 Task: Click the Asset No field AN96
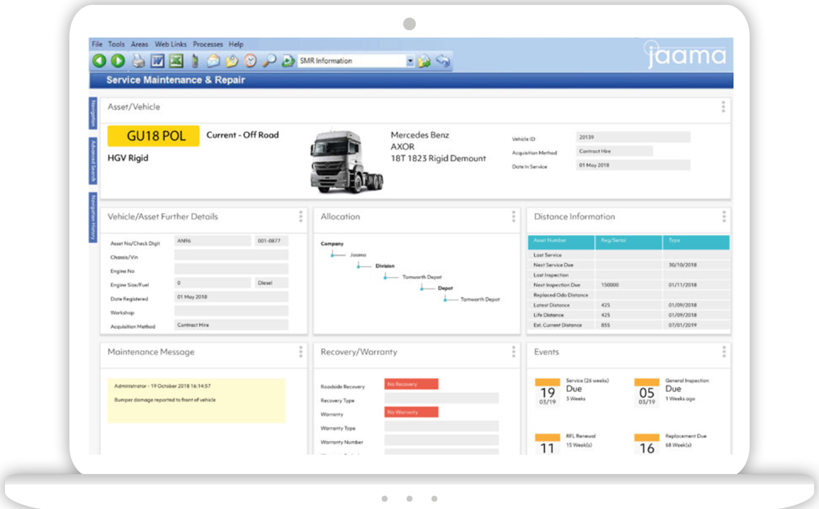[x=212, y=241]
